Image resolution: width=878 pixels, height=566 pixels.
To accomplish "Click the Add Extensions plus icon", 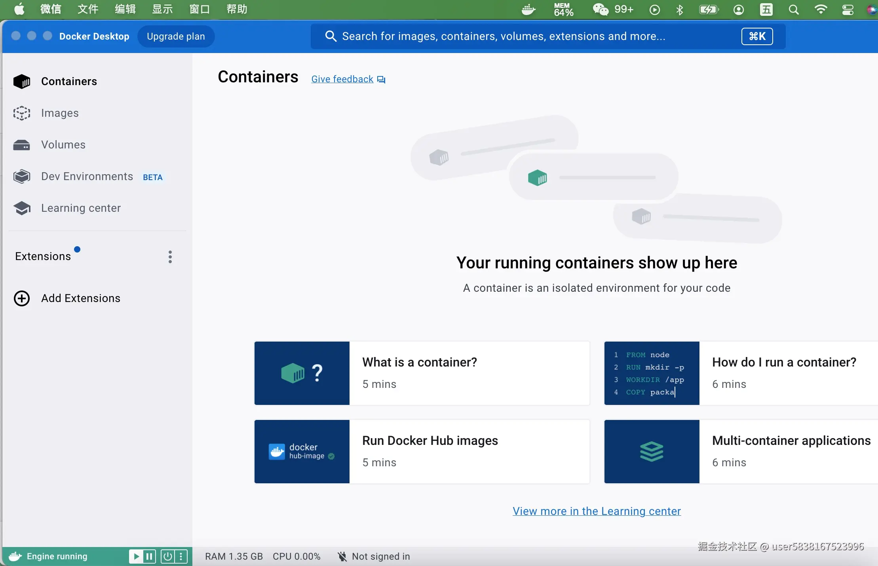I will pyautogui.click(x=22, y=298).
